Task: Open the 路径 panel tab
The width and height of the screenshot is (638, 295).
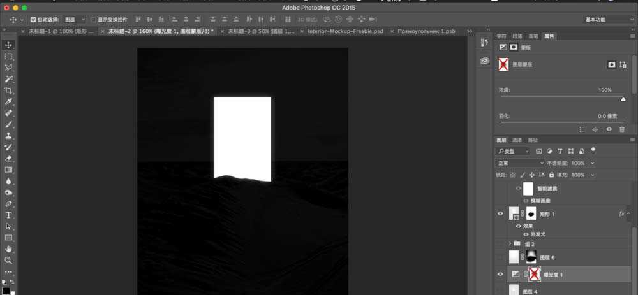Action: 532,140
